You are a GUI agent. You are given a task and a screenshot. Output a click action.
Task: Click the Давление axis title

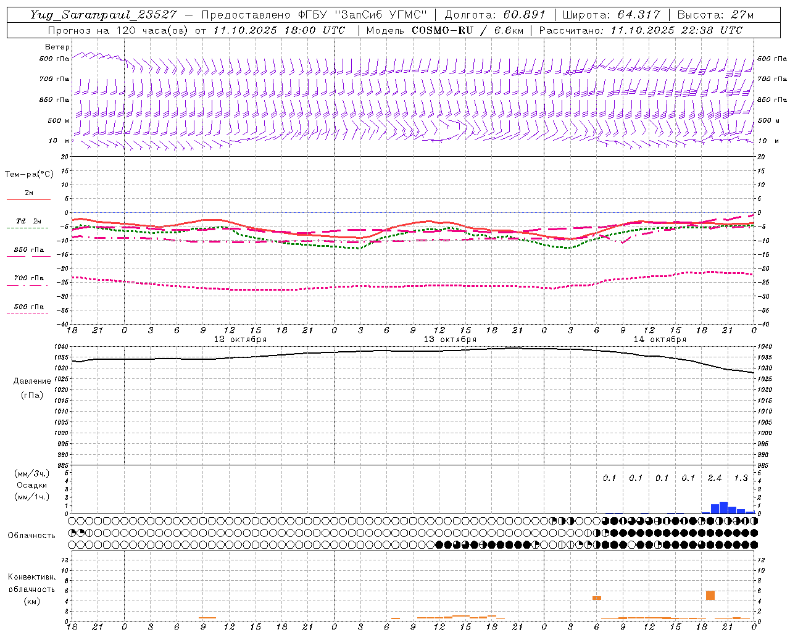[32, 381]
